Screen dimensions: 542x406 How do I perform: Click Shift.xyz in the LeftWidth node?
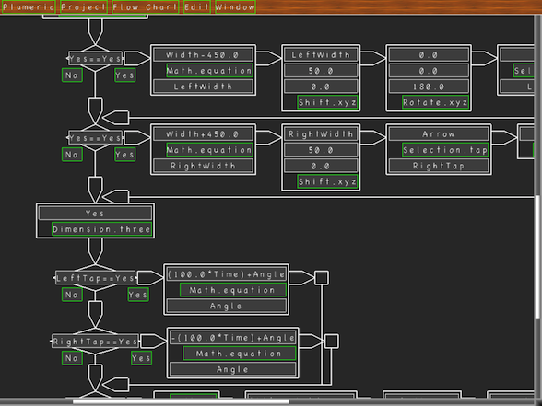pyautogui.click(x=327, y=102)
